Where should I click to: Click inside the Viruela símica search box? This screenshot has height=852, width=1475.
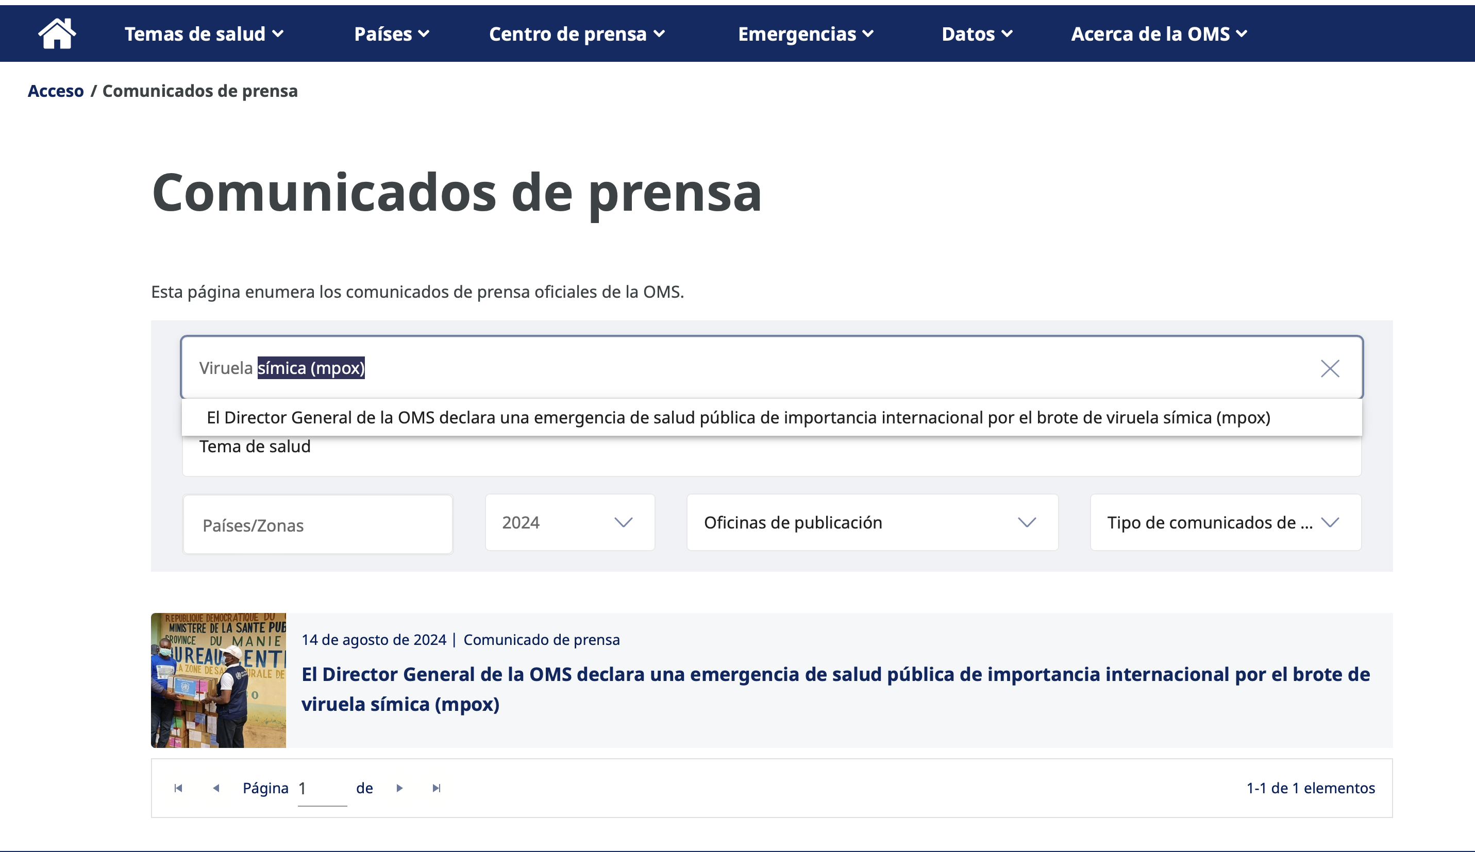772,368
